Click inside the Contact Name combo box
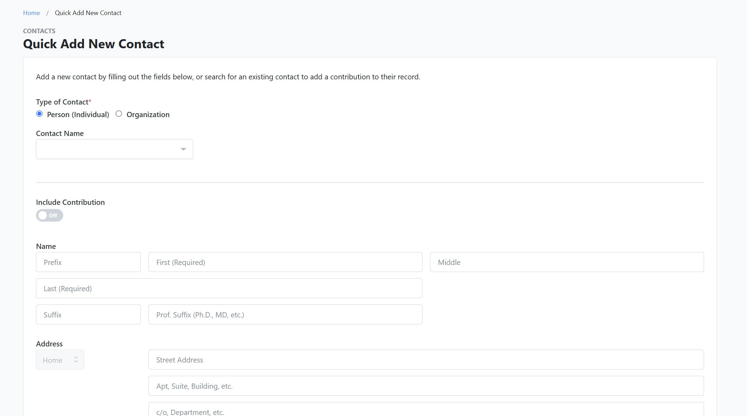The height and width of the screenshot is (416, 747). coord(105,149)
